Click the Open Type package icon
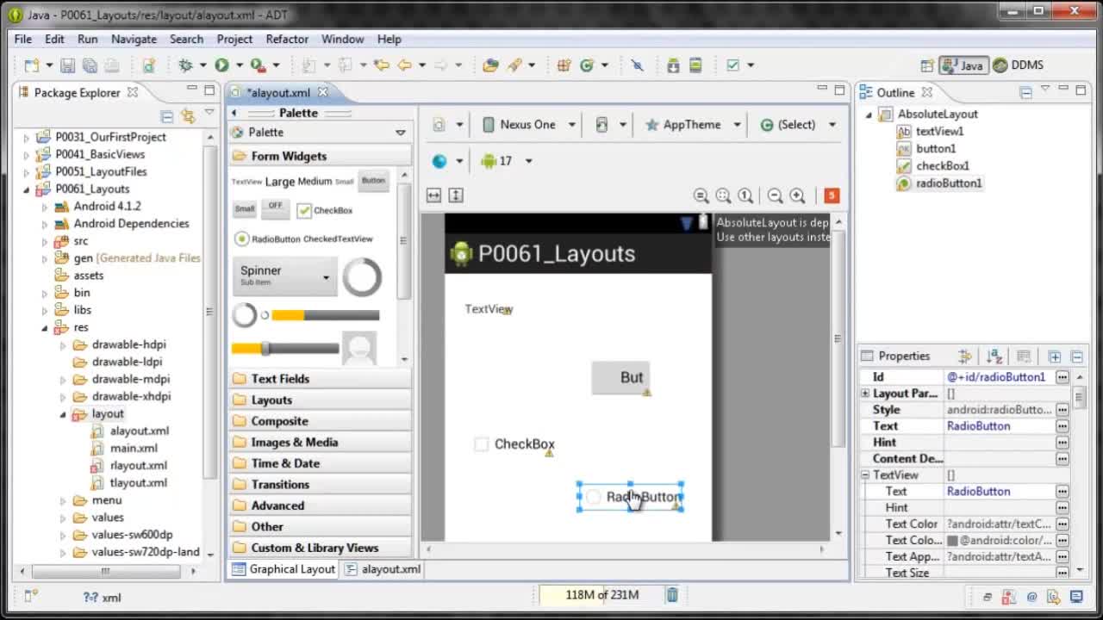This screenshot has width=1103, height=620. 490,65
